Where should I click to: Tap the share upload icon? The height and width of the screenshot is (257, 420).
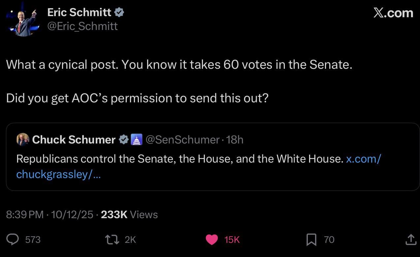pos(410,240)
